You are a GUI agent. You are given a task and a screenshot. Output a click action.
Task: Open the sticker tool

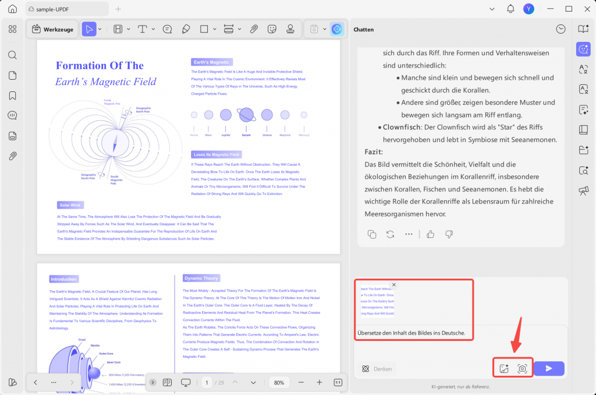(x=272, y=29)
